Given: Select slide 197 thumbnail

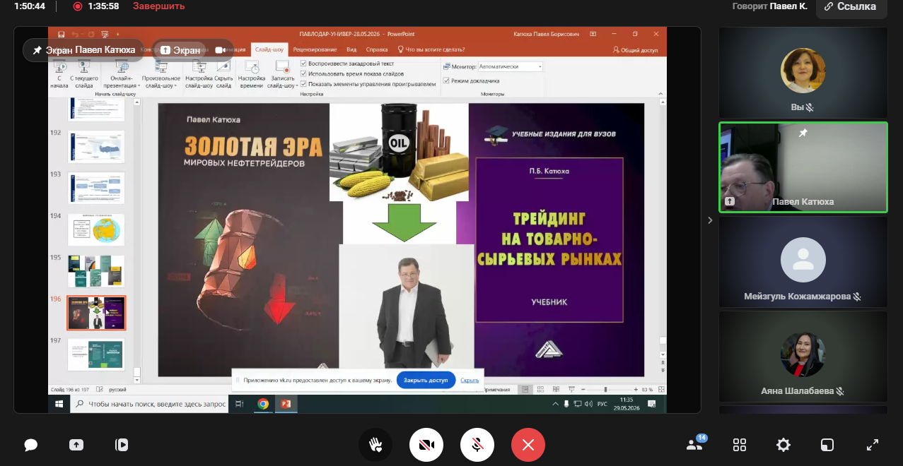Looking at the screenshot, I should click(x=96, y=354).
